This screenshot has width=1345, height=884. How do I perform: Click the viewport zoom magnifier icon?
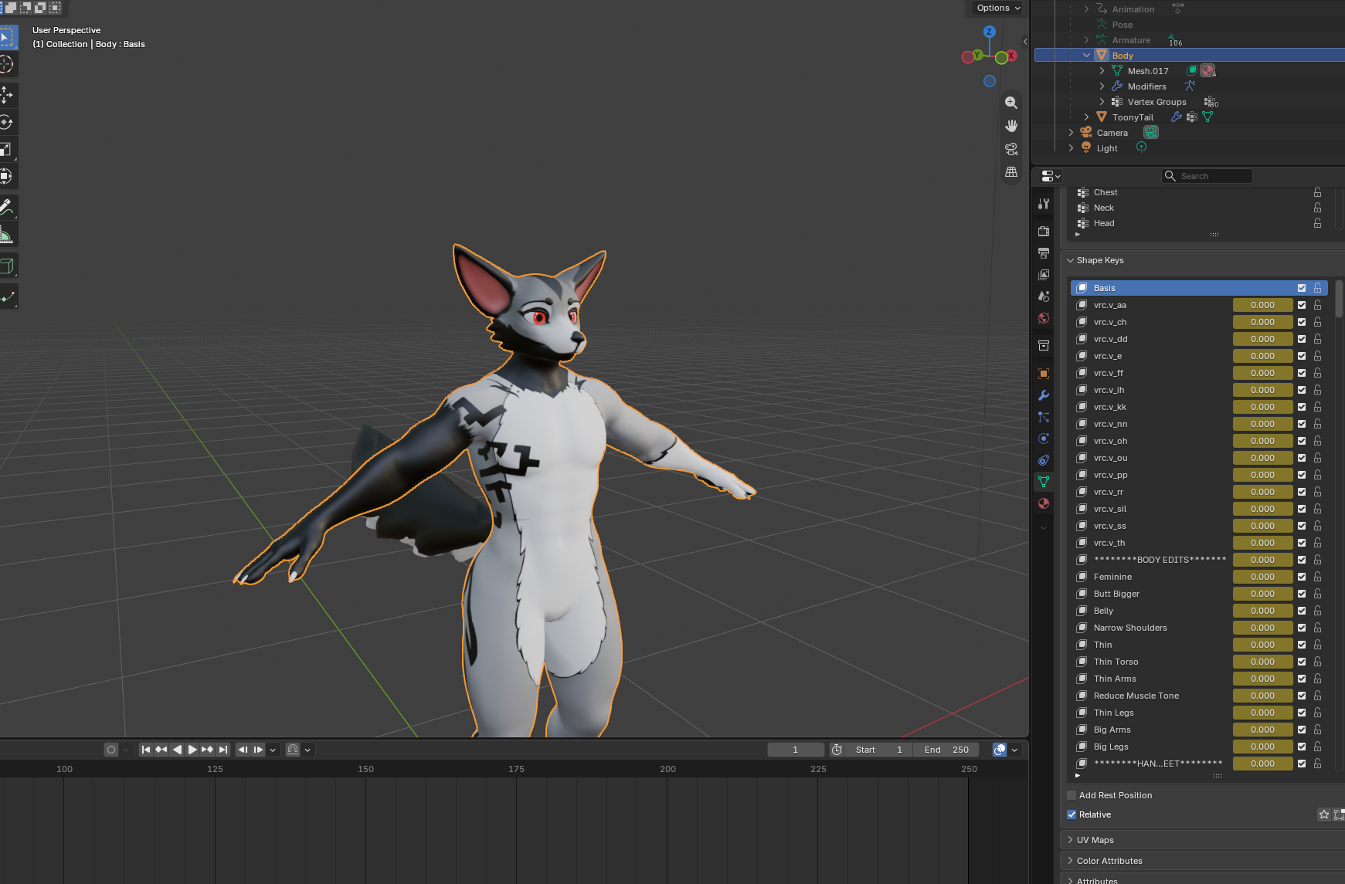click(x=1010, y=103)
